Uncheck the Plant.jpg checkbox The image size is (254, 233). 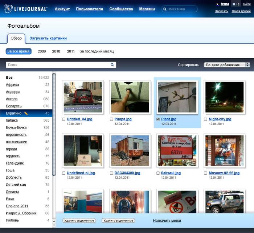(x=158, y=119)
